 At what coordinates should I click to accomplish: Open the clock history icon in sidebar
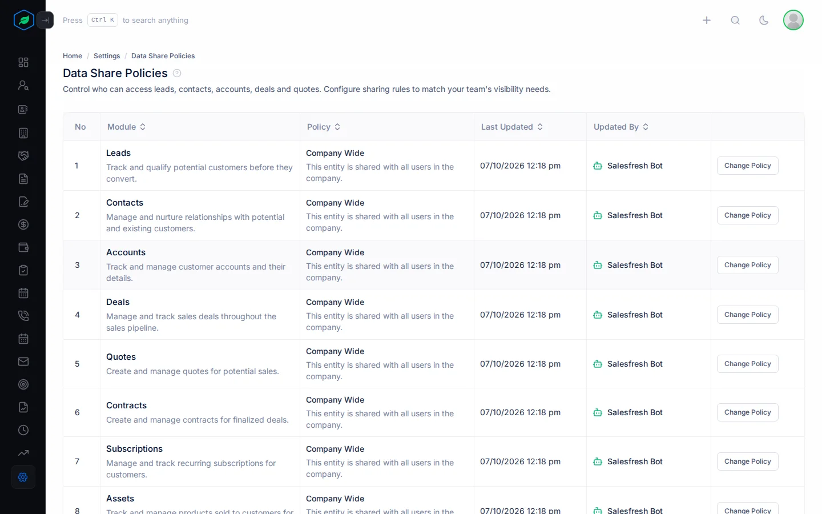click(23, 430)
